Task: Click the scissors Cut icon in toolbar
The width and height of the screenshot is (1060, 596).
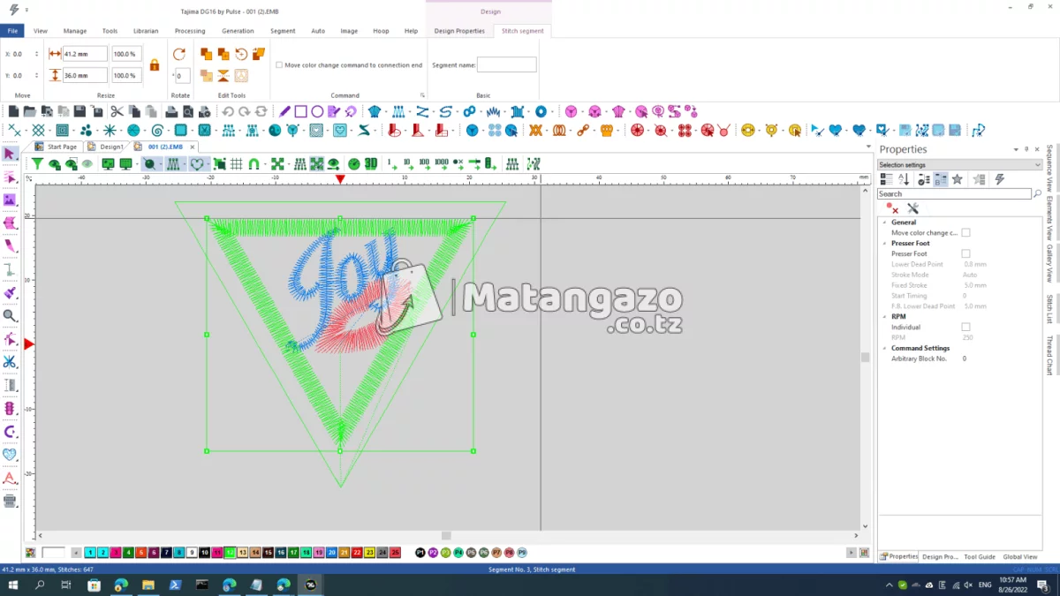Action: 117,111
